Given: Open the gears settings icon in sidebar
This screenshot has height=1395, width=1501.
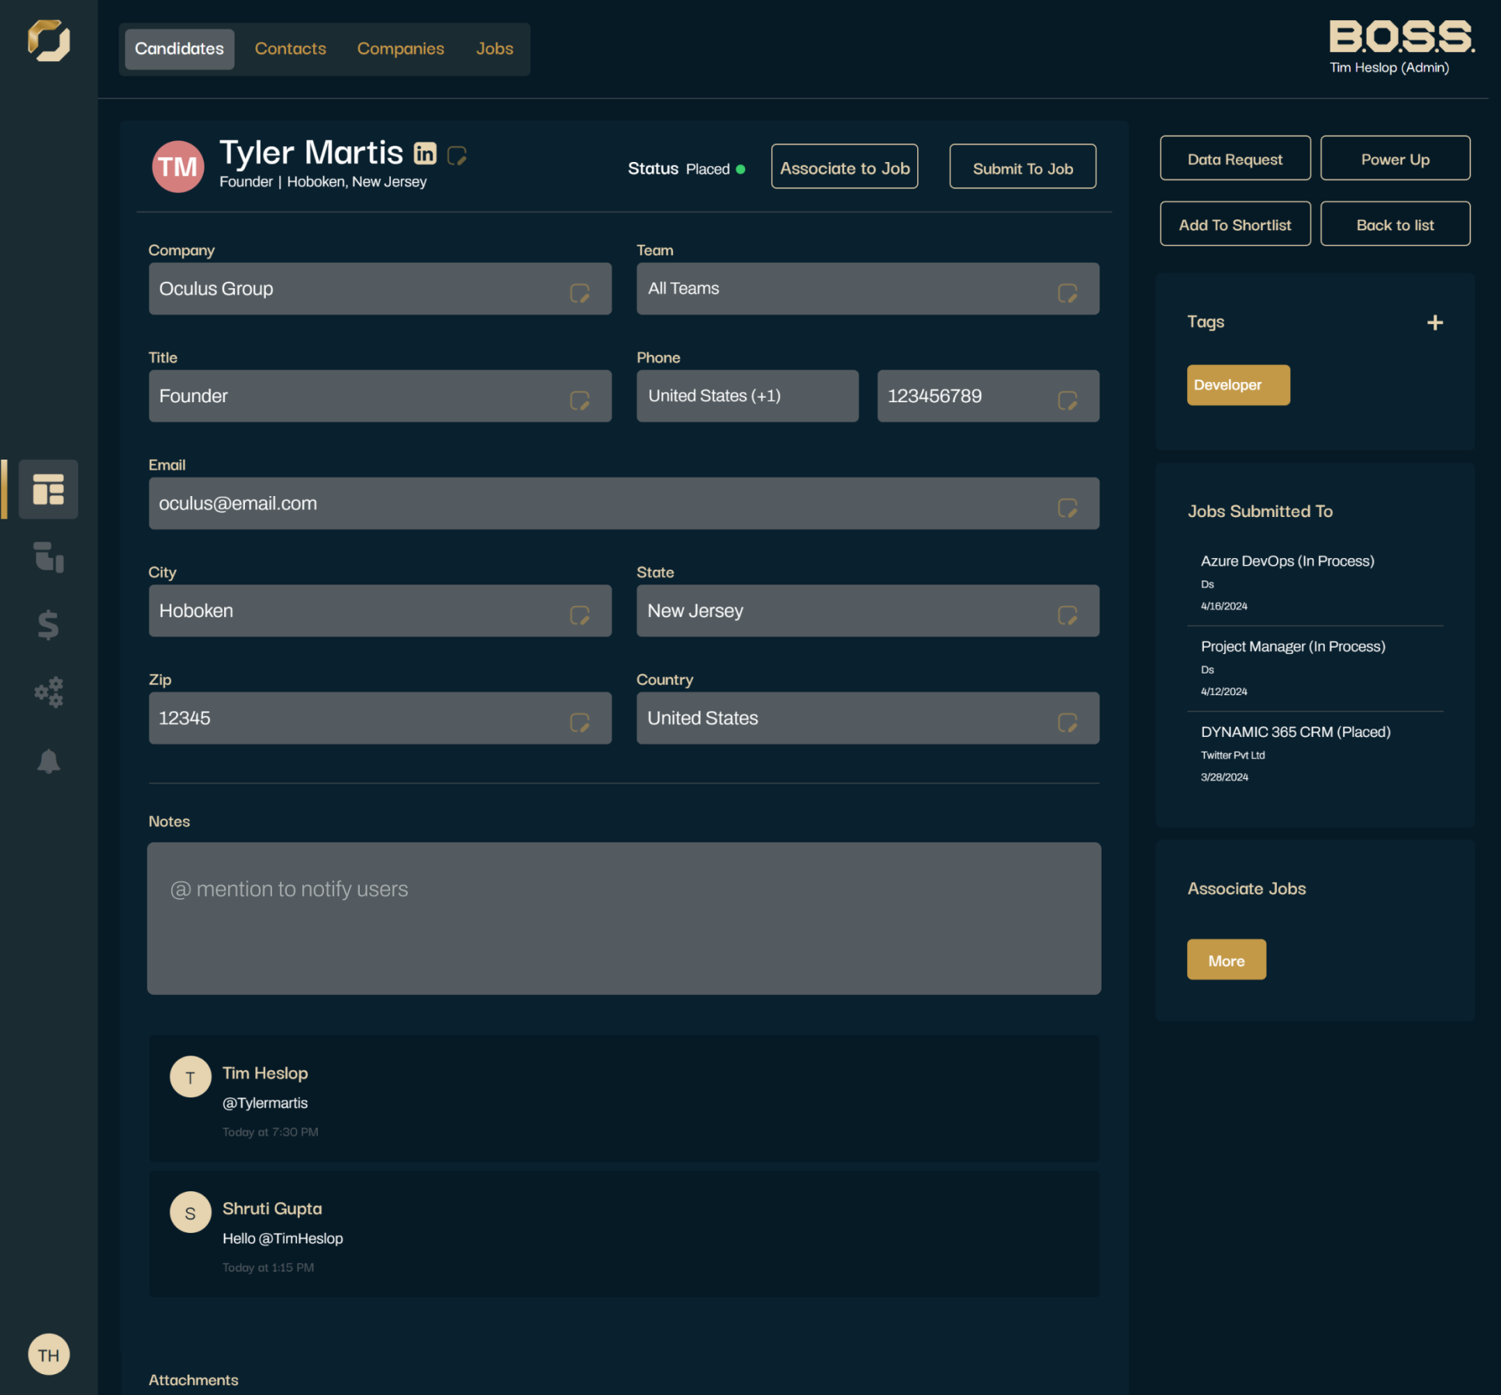Looking at the screenshot, I should [x=48, y=692].
